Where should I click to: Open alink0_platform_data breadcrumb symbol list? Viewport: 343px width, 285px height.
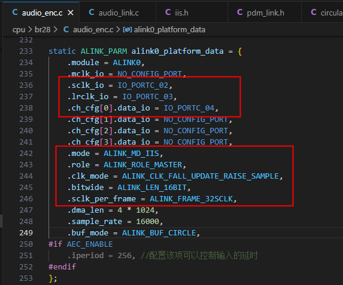(x=169, y=30)
